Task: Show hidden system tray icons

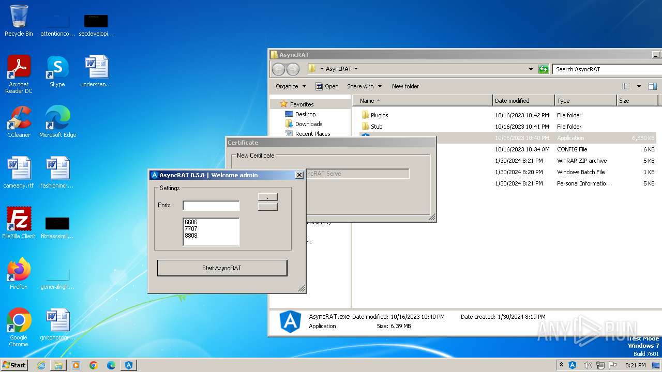Action: coord(562,365)
